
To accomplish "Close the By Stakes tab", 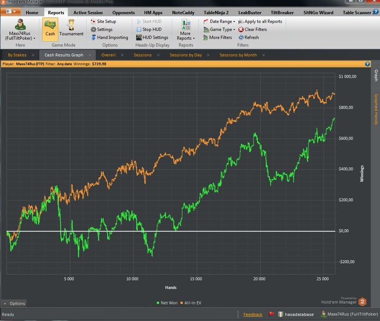I will point(33,55).
